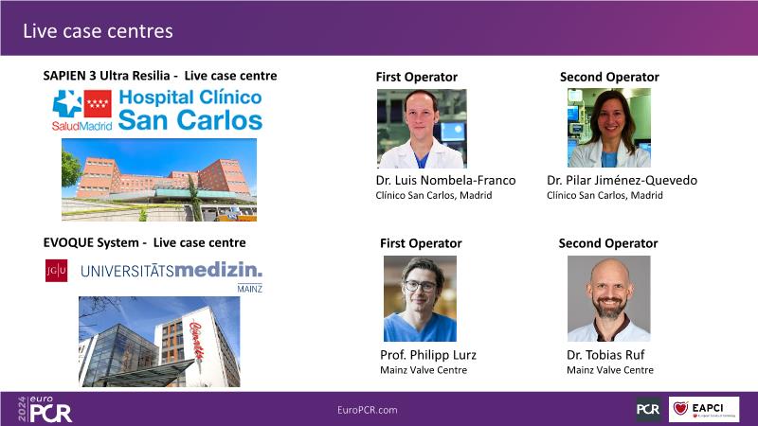Click the Universitätsmedizin Mainz logo
Image resolution: width=758 pixels, height=426 pixels.
(171, 273)
